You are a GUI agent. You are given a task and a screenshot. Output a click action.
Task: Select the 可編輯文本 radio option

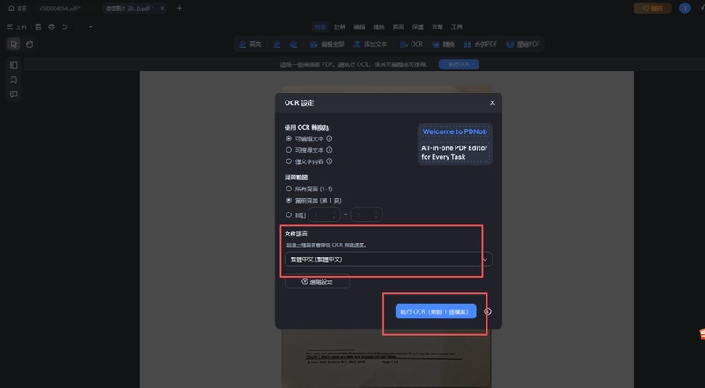point(289,138)
